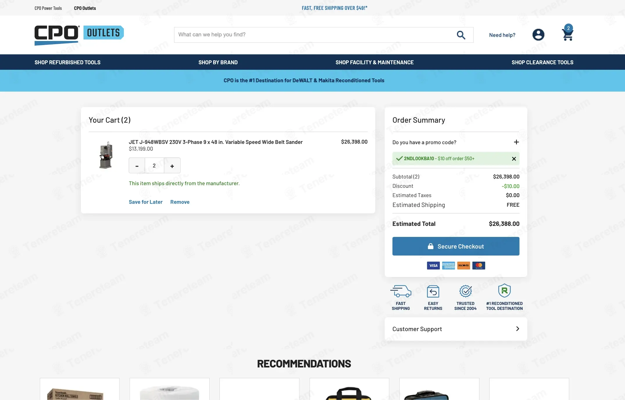This screenshot has width=625, height=400.
Task: Decrease sander quantity with minus button
Action: (137, 166)
